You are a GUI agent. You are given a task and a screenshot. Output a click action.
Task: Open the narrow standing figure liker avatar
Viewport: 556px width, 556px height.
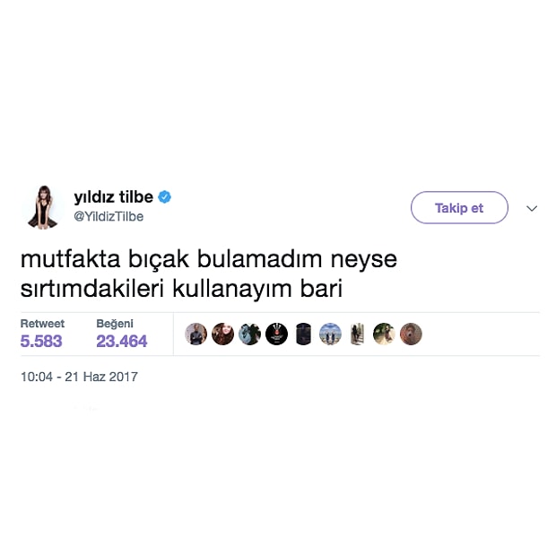tap(358, 334)
